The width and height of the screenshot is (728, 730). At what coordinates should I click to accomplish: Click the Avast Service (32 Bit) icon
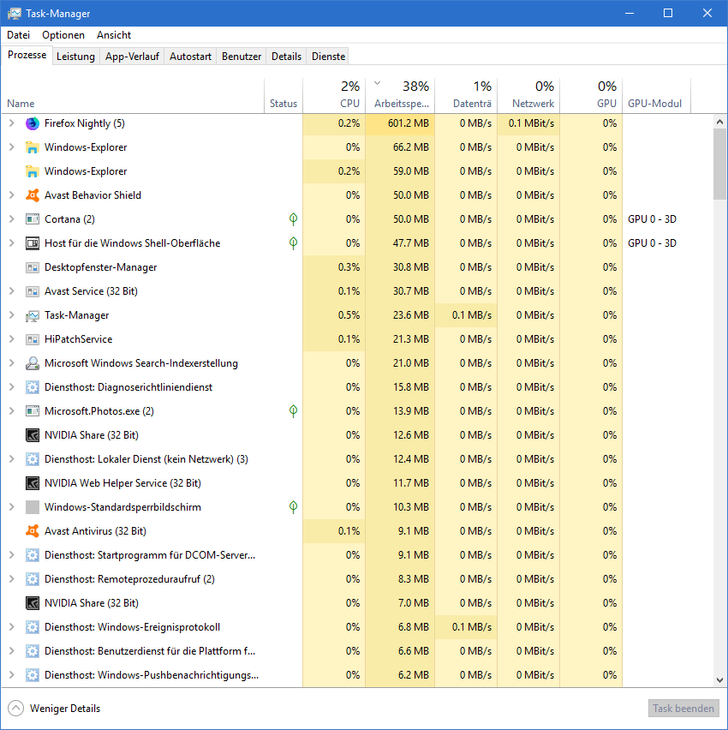tap(33, 291)
